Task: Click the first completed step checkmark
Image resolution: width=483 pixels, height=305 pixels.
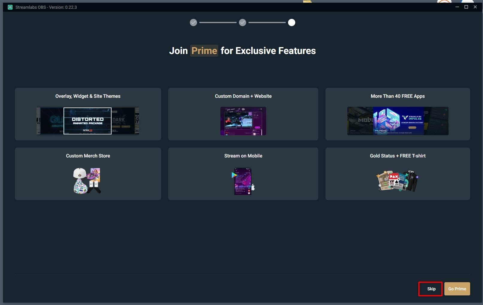Action: coord(193,22)
